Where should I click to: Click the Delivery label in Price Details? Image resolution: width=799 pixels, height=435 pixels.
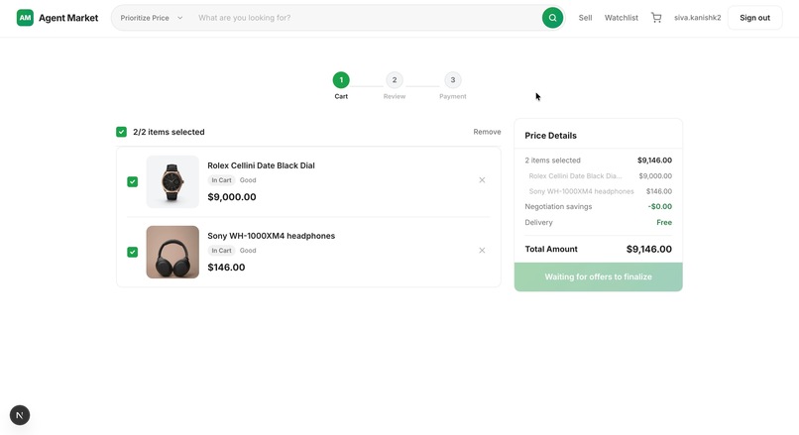click(538, 223)
